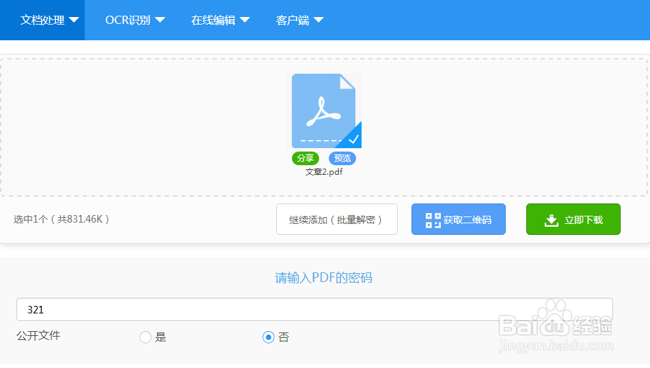Click the 公开文件 label
Image resolution: width=650 pixels, height=368 pixels.
(x=38, y=335)
